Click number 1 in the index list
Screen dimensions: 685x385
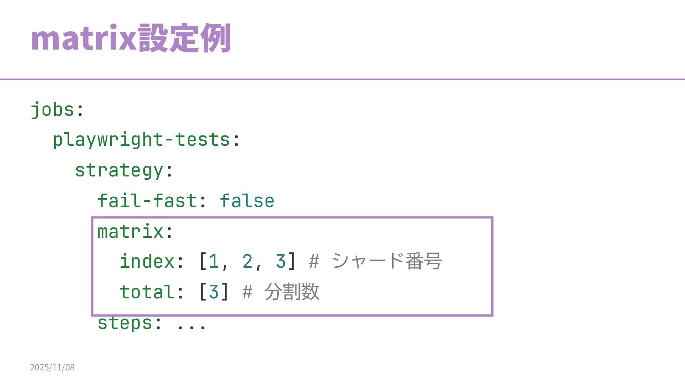[214, 261]
